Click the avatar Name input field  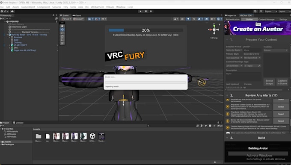pyautogui.click(x=252, y=50)
